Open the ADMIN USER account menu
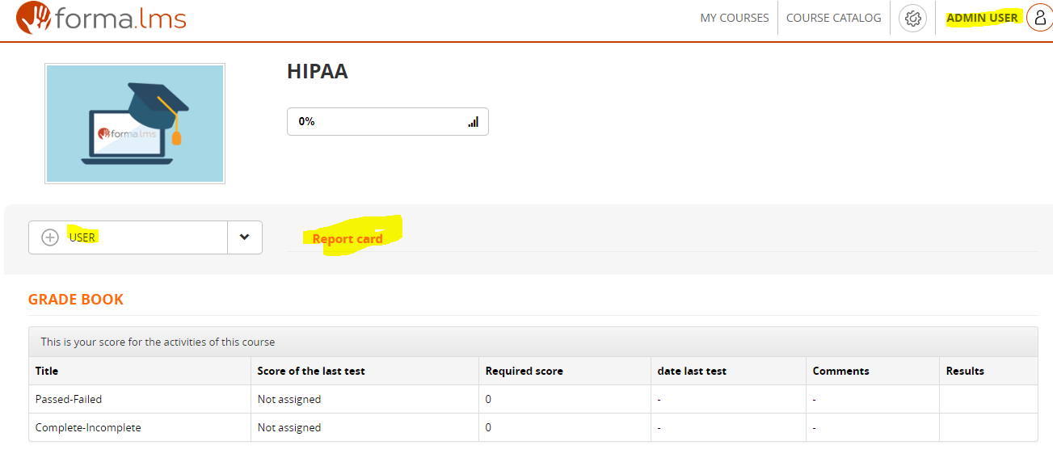 coord(982,18)
